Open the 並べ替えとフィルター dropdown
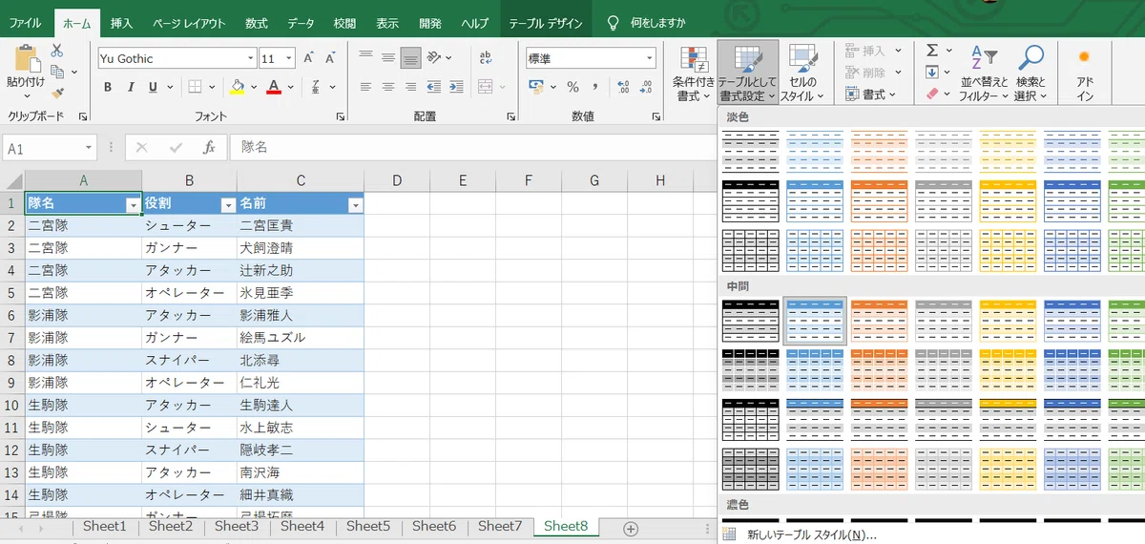The width and height of the screenshot is (1145, 544). tap(984, 74)
